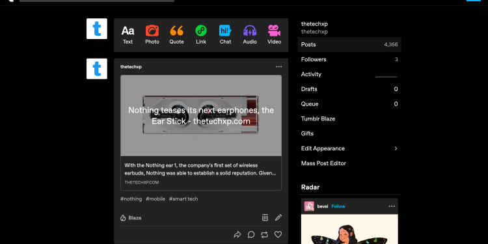
Task: Click the Radar heading
Action: tap(310, 187)
